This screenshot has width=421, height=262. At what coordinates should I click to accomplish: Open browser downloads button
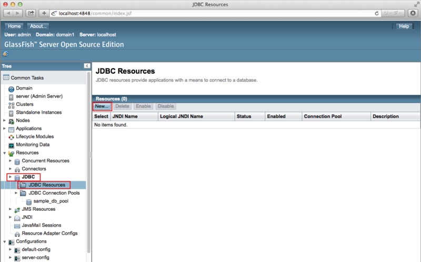pos(413,13)
